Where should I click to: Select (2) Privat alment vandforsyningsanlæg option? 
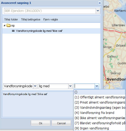tap(100, 103)
